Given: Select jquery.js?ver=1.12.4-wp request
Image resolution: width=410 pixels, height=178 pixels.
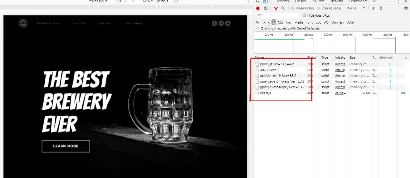Looking at the screenshot, I should [277, 64].
